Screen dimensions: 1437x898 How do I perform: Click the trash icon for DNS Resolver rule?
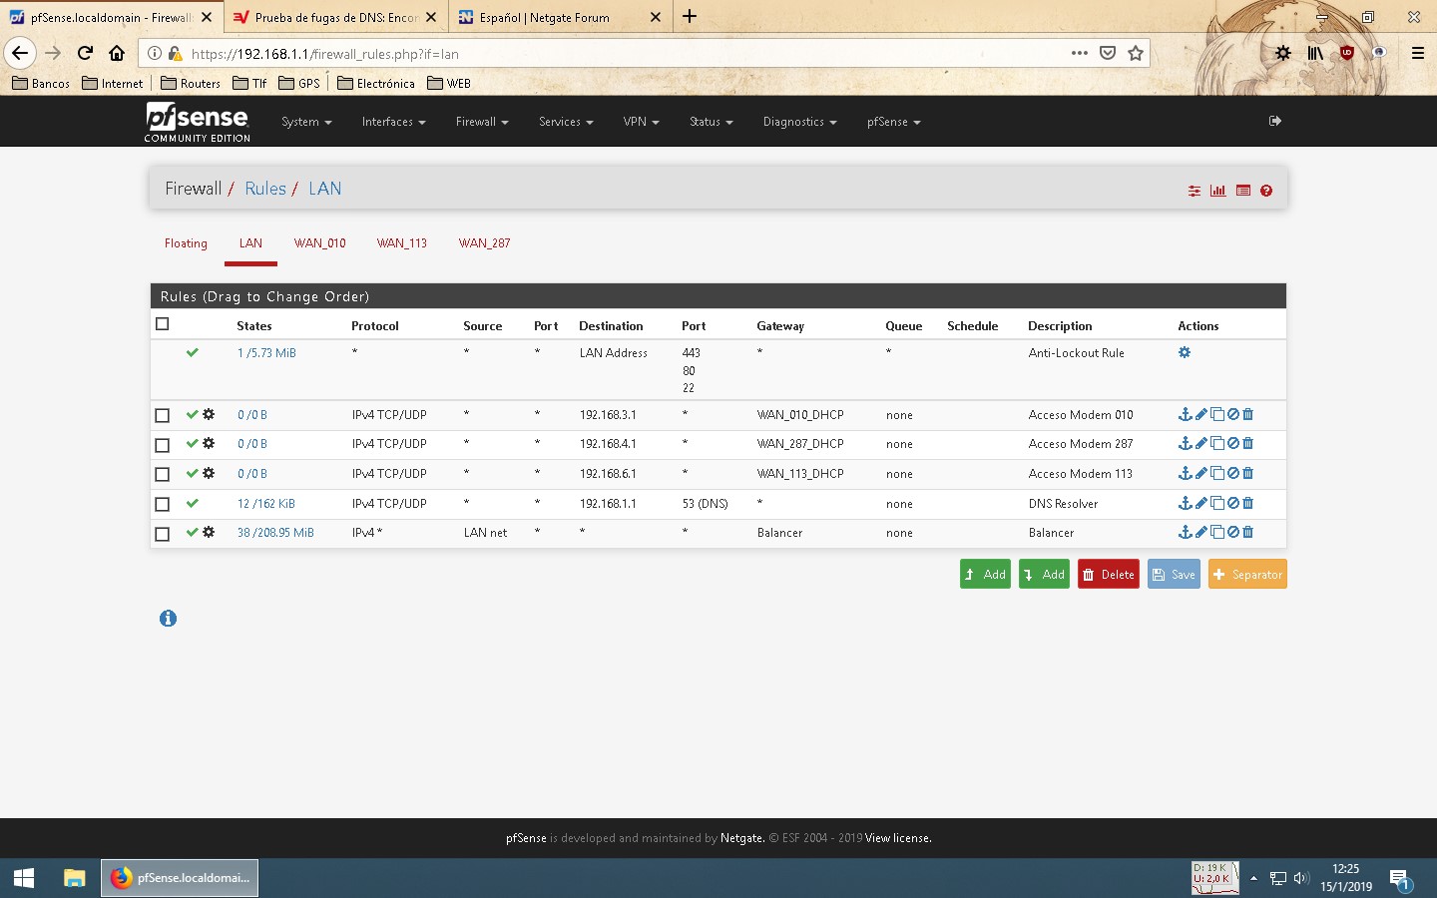[1247, 503]
